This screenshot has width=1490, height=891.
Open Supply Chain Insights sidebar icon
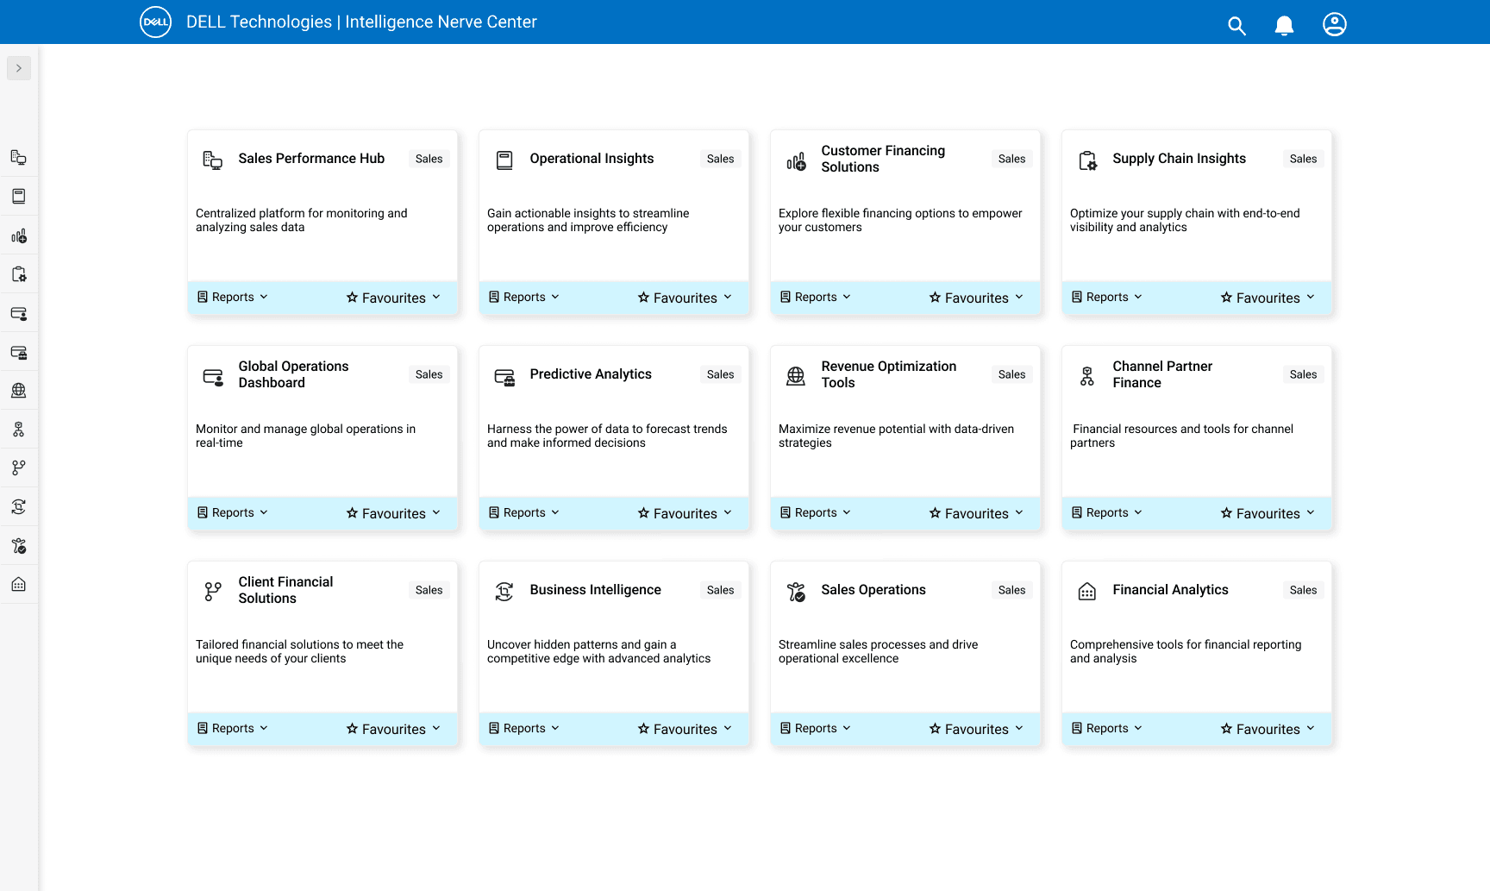click(x=19, y=274)
